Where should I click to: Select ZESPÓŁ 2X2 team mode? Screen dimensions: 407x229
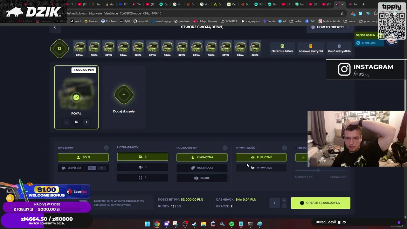click(72, 168)
